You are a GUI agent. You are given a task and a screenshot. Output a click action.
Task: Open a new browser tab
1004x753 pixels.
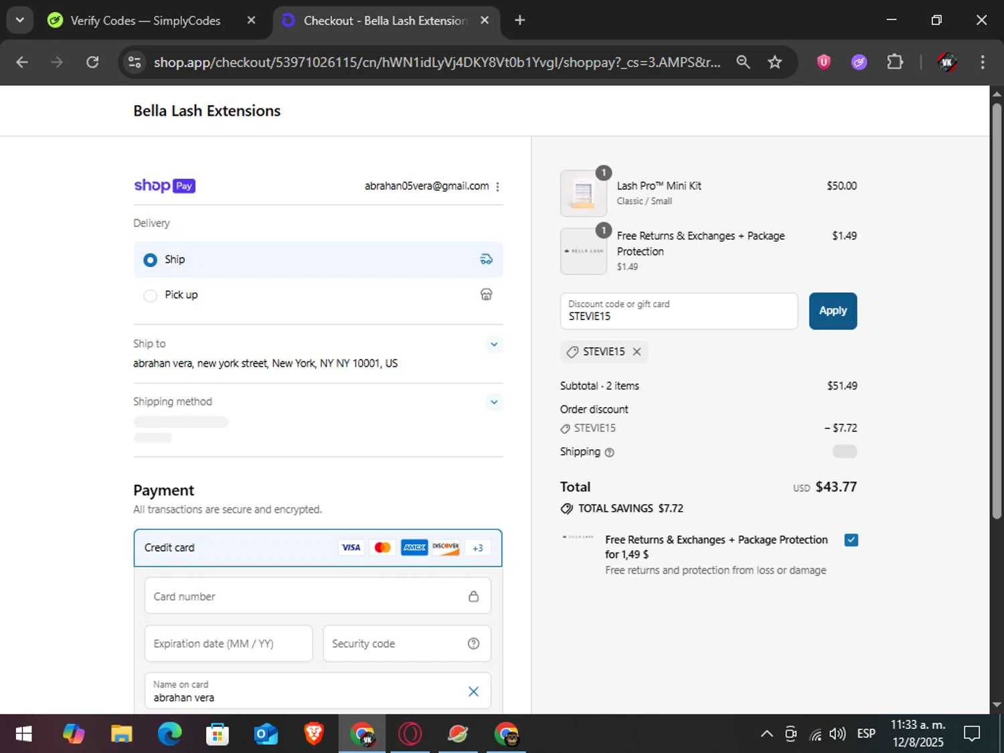519,20
